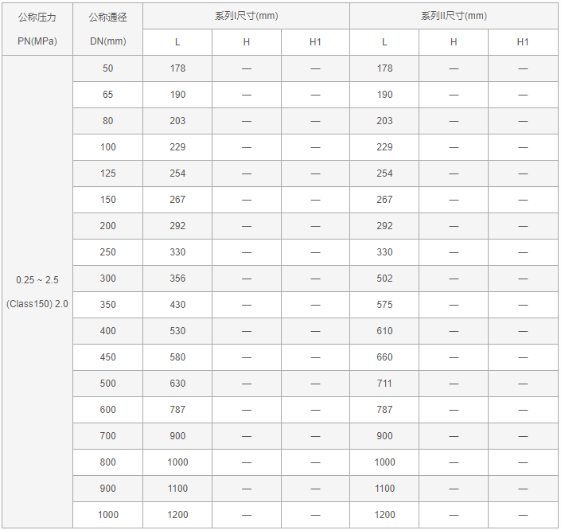The image size is (561, 530).
Task: Click the DN 600 cell
Action: 107,410
